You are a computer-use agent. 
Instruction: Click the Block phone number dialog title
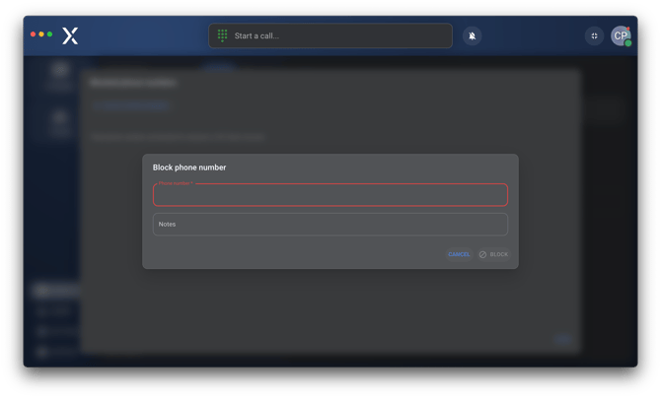click(x=189, y=167)
